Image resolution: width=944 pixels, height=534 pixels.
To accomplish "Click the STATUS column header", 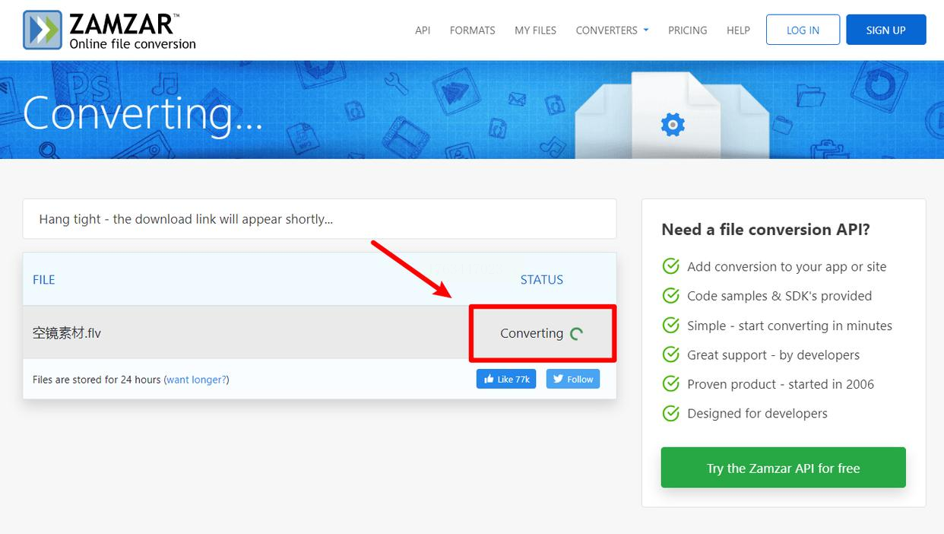I will pos(542,280).
